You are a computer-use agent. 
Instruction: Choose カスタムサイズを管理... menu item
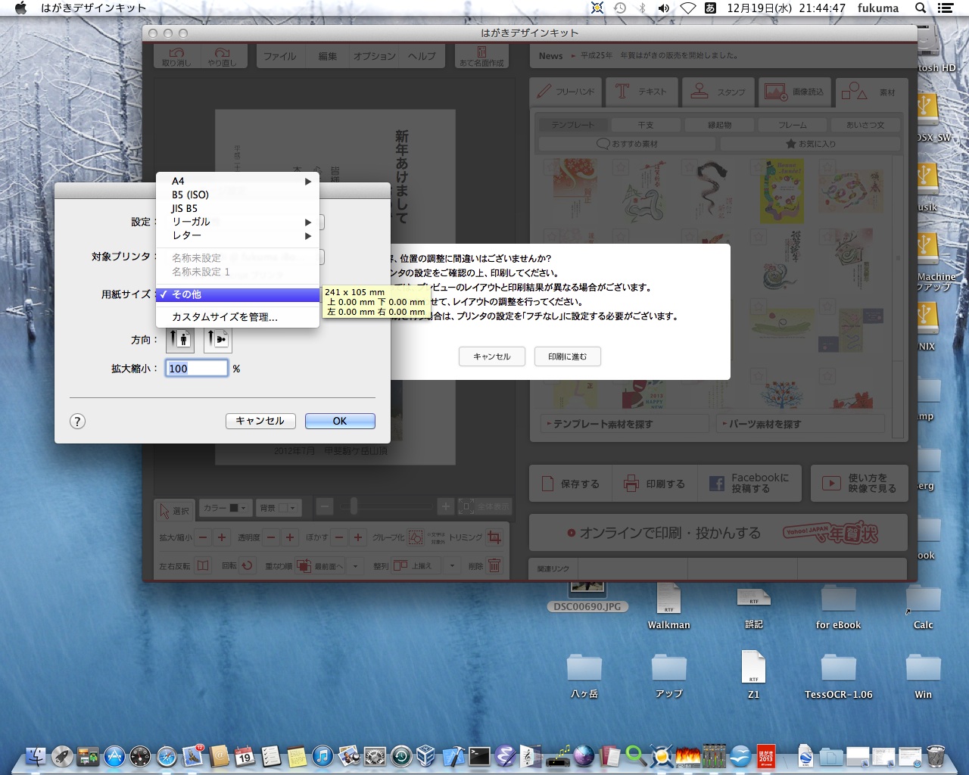225,317
